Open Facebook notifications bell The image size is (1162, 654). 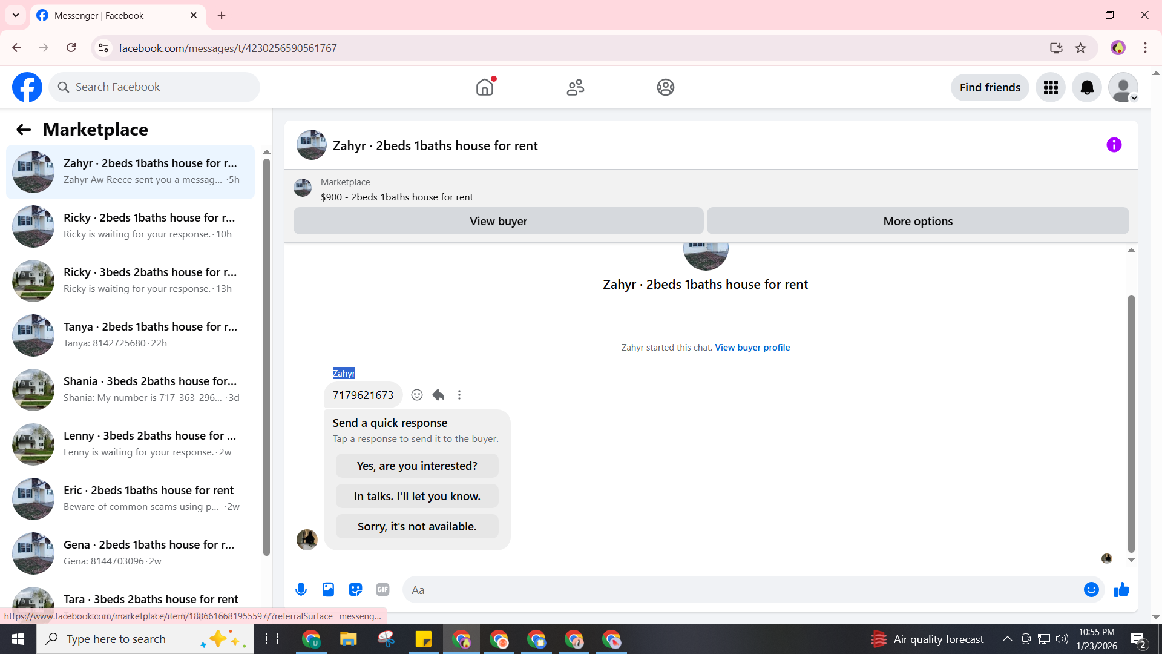coord(1087,88)
